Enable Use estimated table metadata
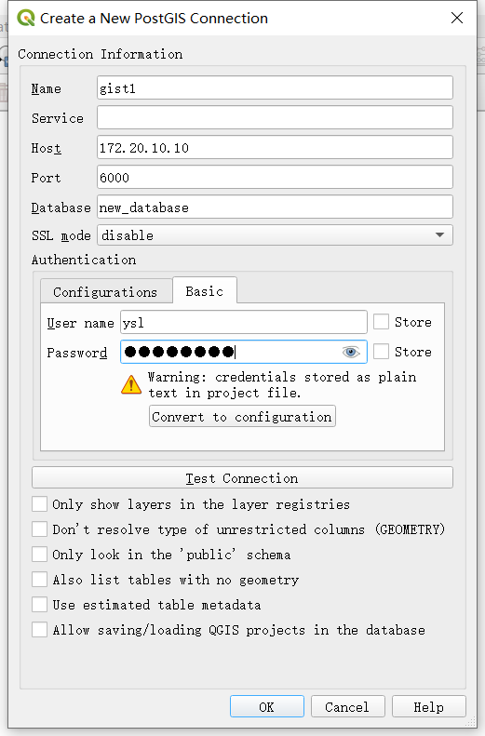The height and width of the screenshot is (736, 485). 39,605
